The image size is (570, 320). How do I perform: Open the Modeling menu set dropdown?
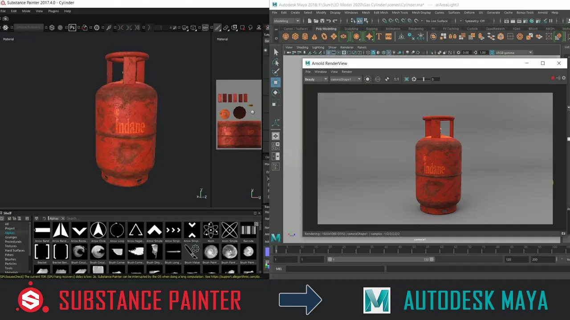pos(287,21)
